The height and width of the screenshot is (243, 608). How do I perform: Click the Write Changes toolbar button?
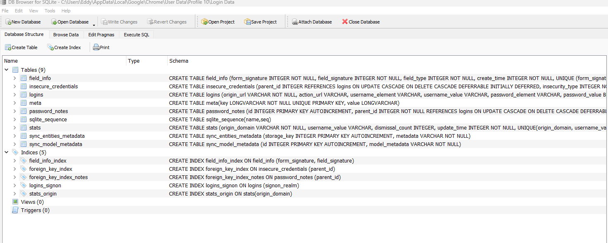tap(119, 22)
